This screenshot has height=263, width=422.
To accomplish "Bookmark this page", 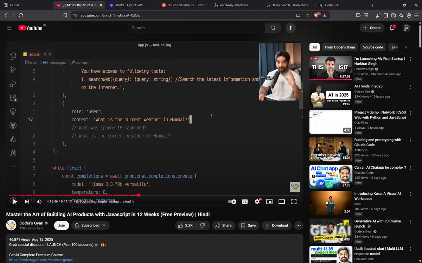I will (65, 15).
